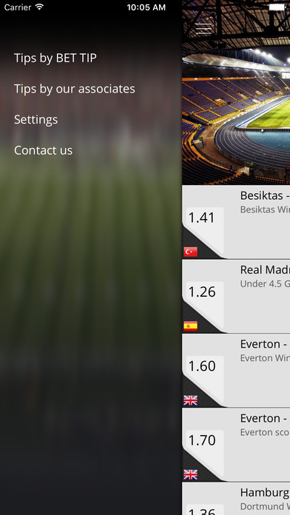The width and height of the screenshot is (290, 515).
Task: Tap the 1.60 odds badge
Action: point(202,366)
